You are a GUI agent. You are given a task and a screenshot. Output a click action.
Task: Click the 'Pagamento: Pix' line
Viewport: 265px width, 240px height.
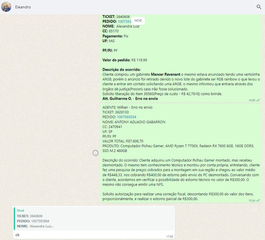(x=116, y=36)
